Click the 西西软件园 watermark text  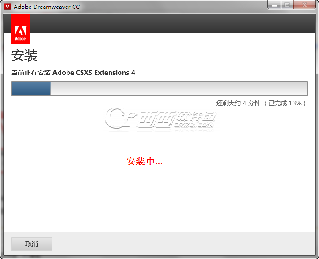(x=176, y=118)
